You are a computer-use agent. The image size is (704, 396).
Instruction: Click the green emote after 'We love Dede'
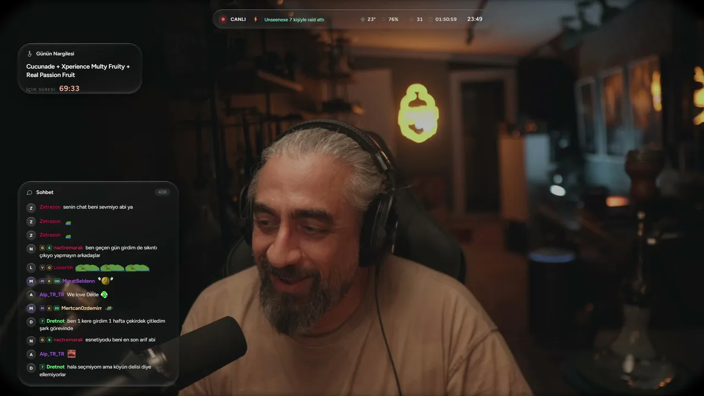[104, 294]
